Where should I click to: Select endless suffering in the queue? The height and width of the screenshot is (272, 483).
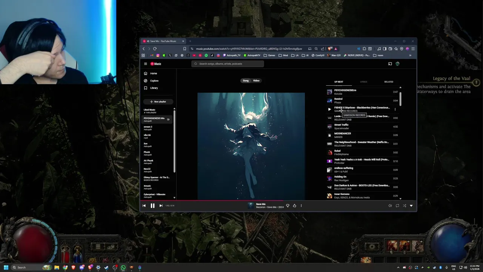(x=362, y=170)
